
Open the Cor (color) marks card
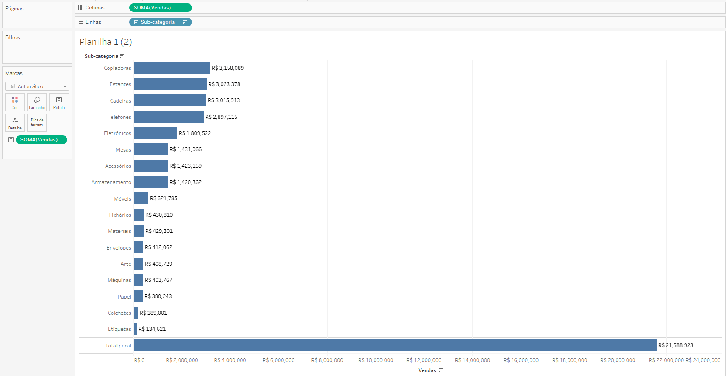coord(15,102)
